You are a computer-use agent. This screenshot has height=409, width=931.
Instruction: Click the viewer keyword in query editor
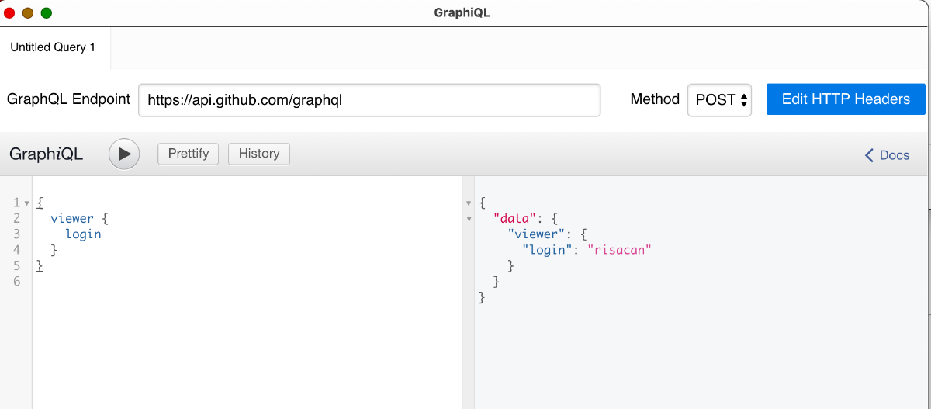[72, 218]
